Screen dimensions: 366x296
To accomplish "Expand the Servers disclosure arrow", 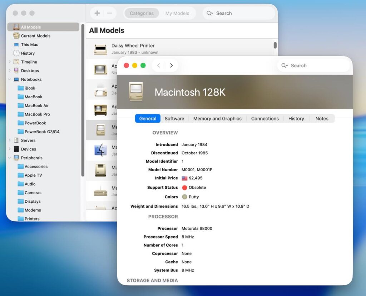I will point(10,140).
